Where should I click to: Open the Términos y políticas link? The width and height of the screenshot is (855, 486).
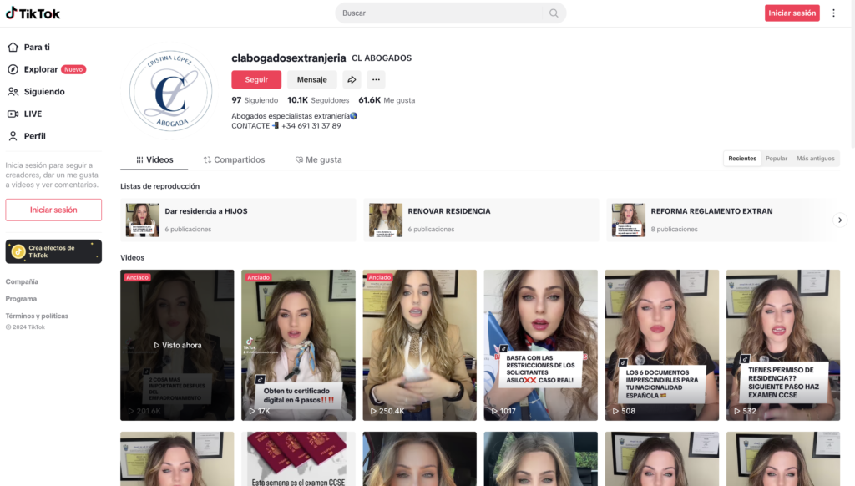pyautogui.click(x=37, y=316)
